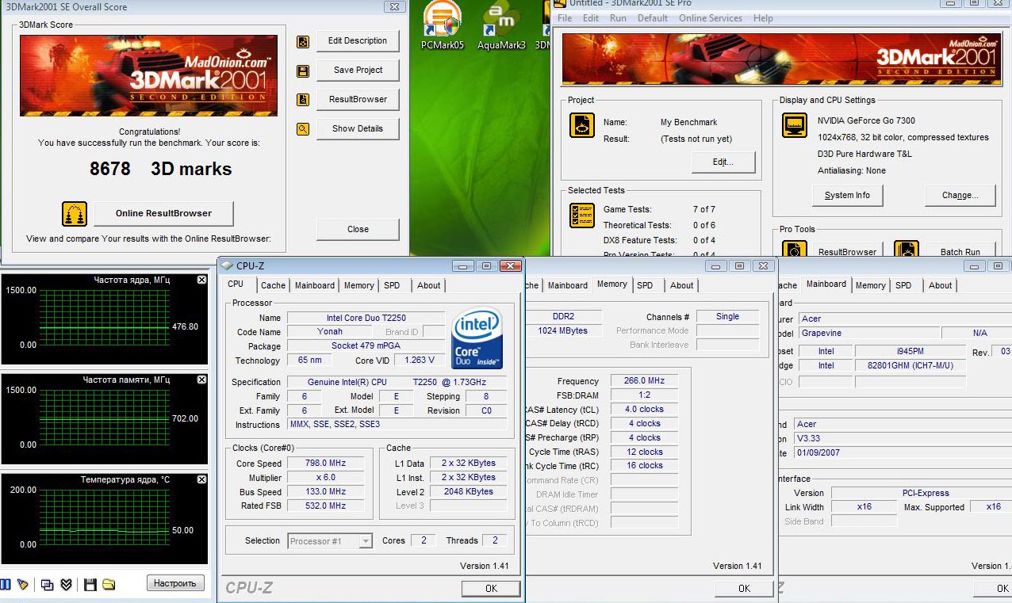Image resolution: width=1012 pixels, height=603 pixels.
Task: Click the Intel Core Duo logo in CPU-Z
Action: pos(477,338)
